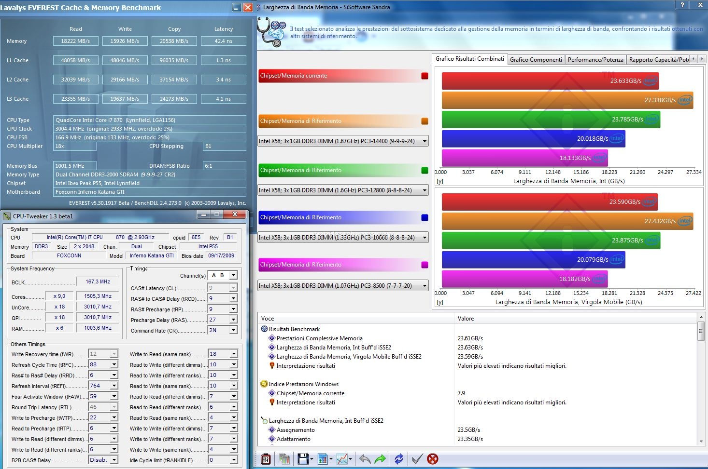Viewport: 708px width, 469px height.
Task: Click the results list scrollbar up arrow
Action: tap(701, 318)
